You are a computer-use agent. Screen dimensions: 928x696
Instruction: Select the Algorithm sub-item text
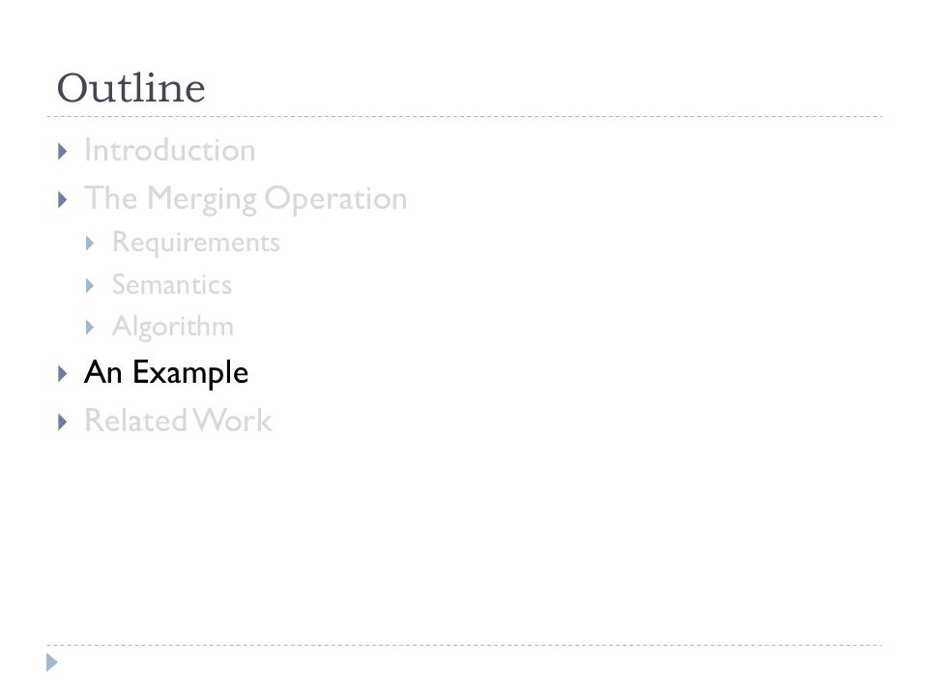(x=173, y=328)
